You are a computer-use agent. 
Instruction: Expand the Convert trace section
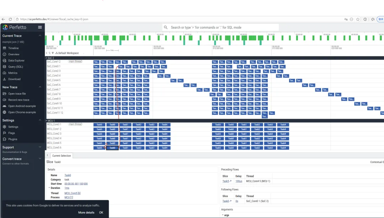pyautogui.click(x=40, y=159)
